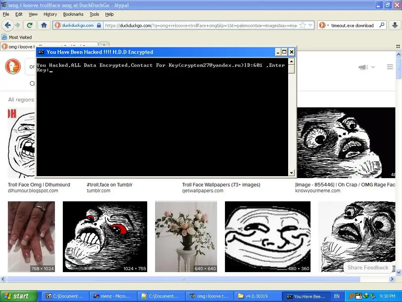Open the View menu
The width and height of the screenshot is (402, 302).
pos(33,14)
